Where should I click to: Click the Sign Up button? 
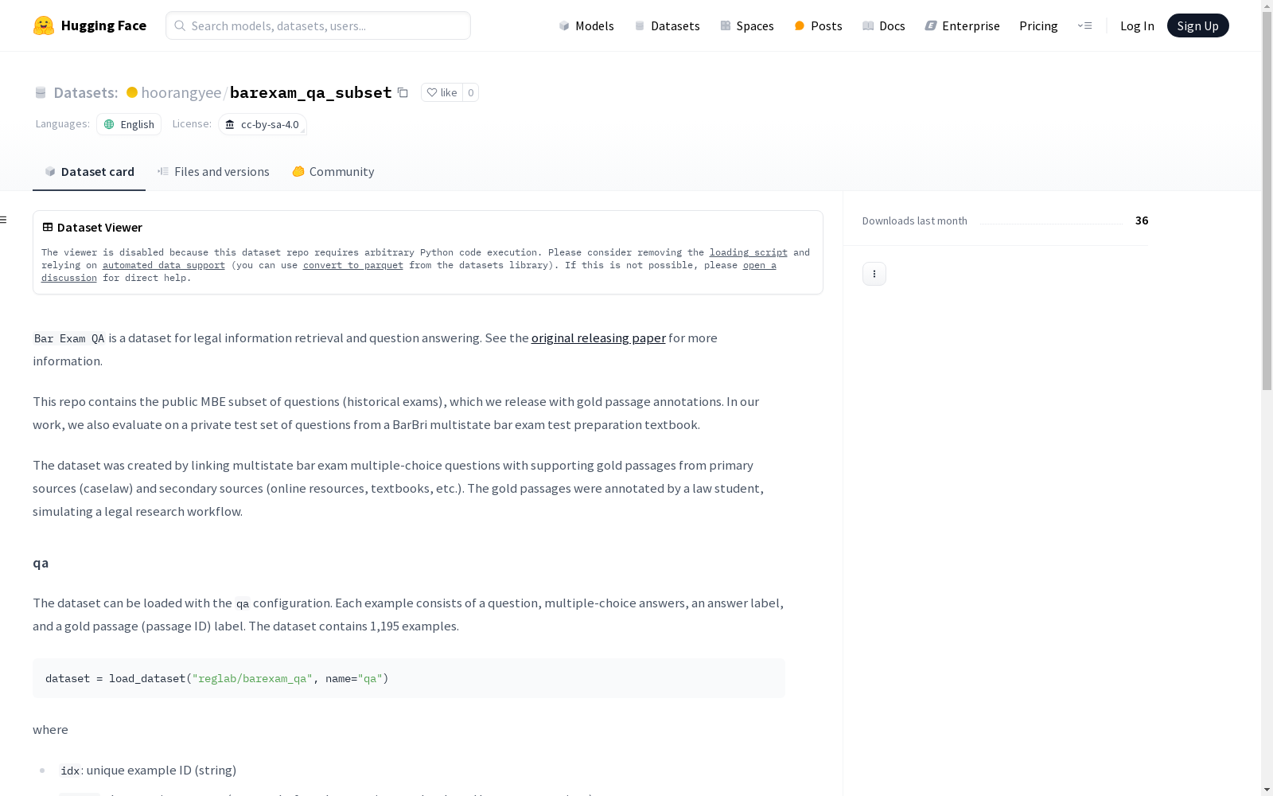click(1197, 25)
